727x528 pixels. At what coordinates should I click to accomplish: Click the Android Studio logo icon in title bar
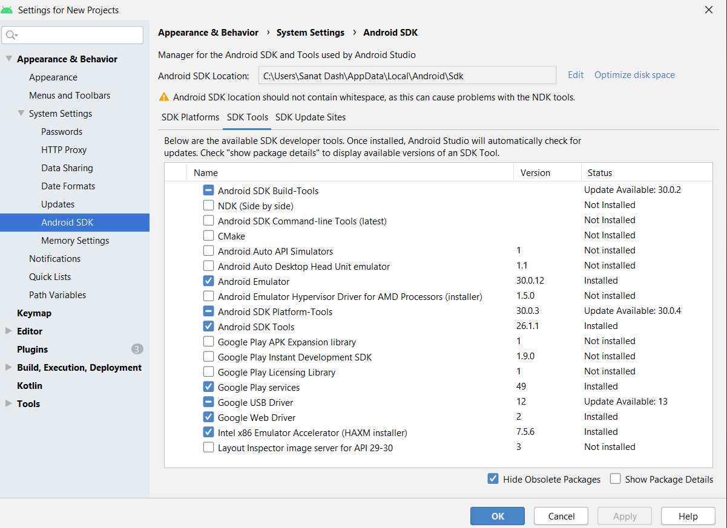coord(7,10)
